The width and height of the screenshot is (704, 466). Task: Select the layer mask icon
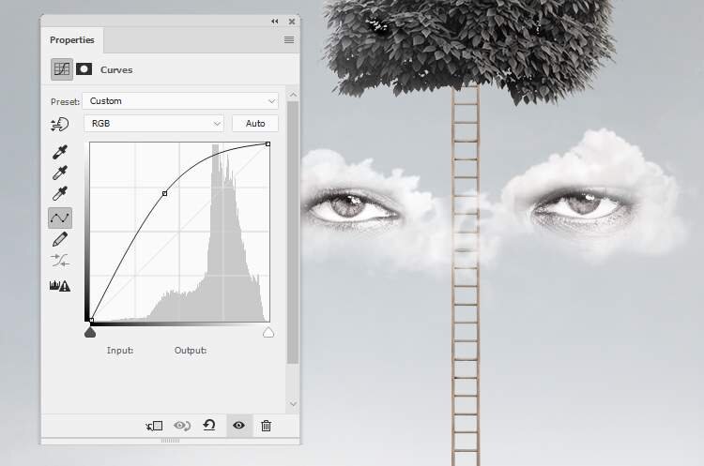pos(84,69)
